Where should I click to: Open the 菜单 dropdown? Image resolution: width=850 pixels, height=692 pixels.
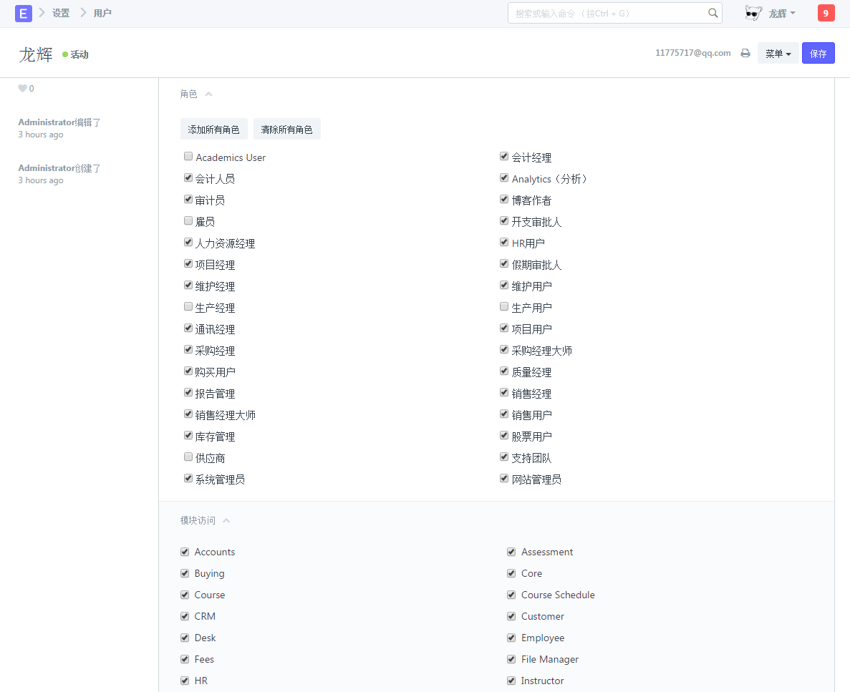coord(778,54)
